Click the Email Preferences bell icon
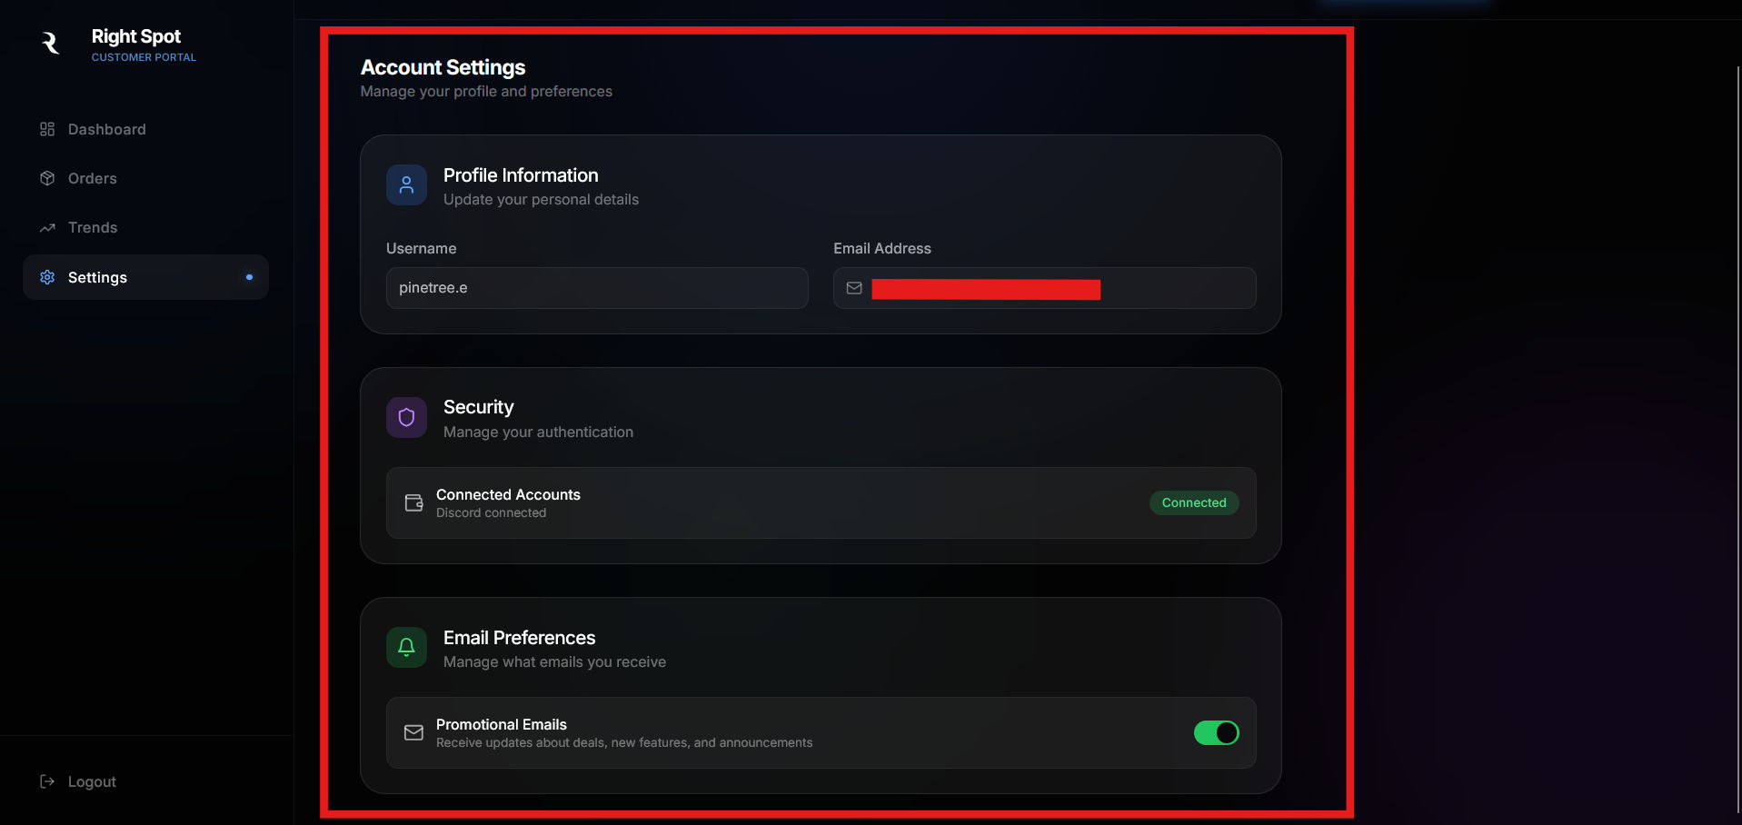1742x825 pixels. point(406,647)
